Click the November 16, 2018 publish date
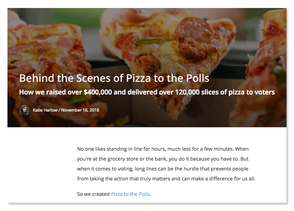The image size is (294, 211). (x=80, y=110)
